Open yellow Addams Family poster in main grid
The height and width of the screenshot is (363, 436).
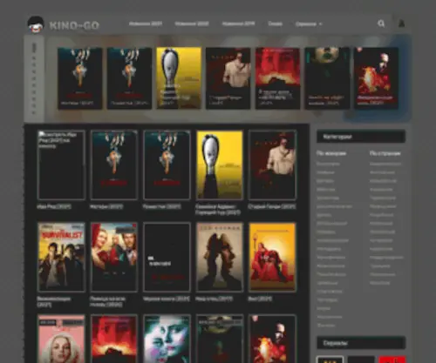pyautogui.click(x=220, y=165)
